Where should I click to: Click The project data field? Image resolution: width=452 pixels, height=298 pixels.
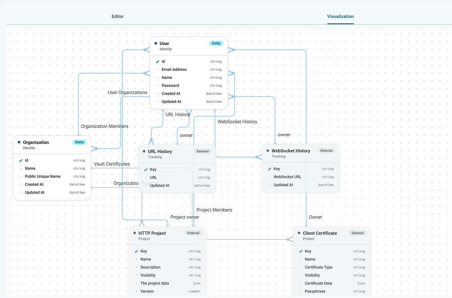168,283
